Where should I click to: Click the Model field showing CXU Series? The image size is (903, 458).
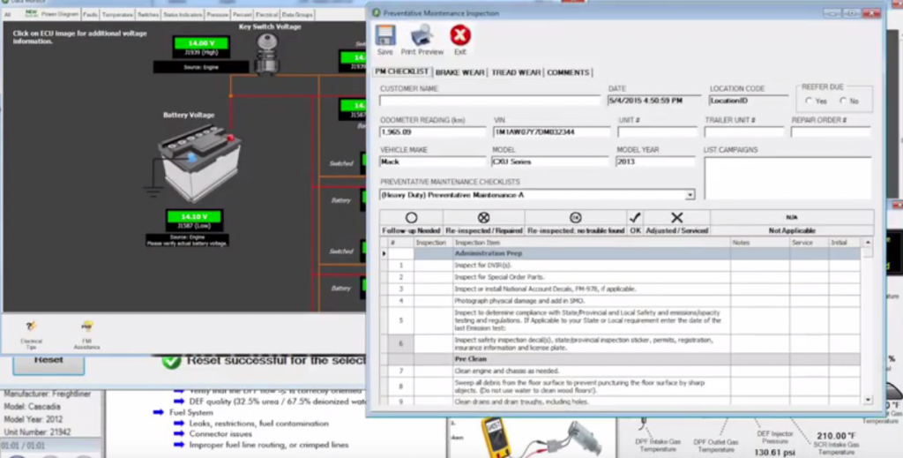tap(549, 161)
